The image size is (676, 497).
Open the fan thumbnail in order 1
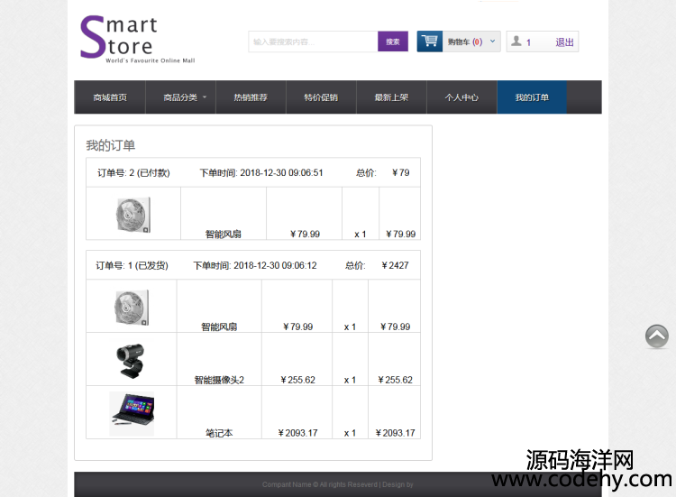click(x=132, y=308)
